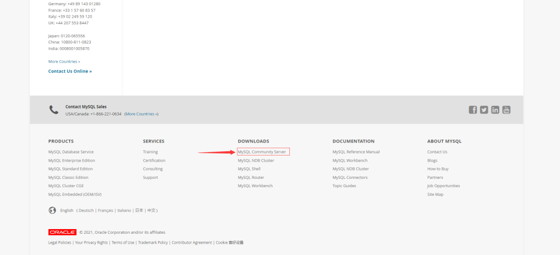Image resolution: width=560 pixels, height=255 pixels.
Task: Switch language to Deutsch
Action: (86, 210)
